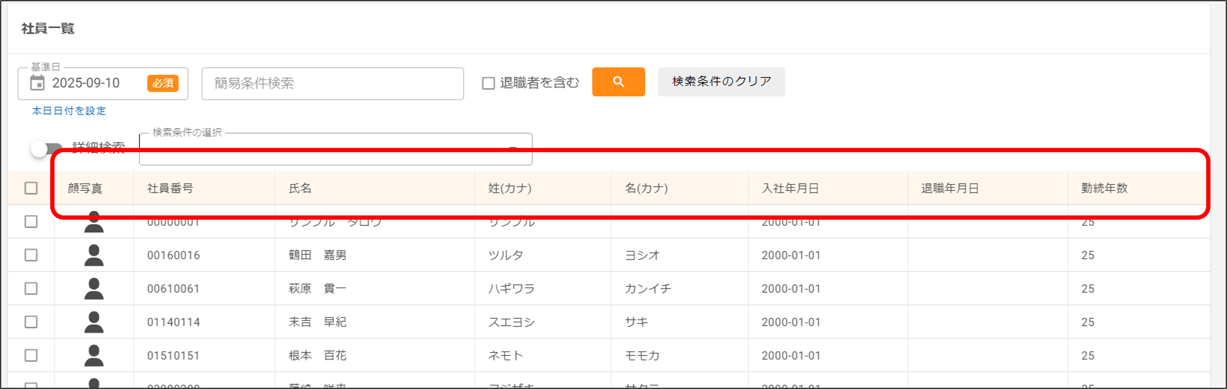1227x389 pixels.
Task: Check the row checkbox for 鶴田 嘉男
Action: pyautogui.click(x=31, y=255)
